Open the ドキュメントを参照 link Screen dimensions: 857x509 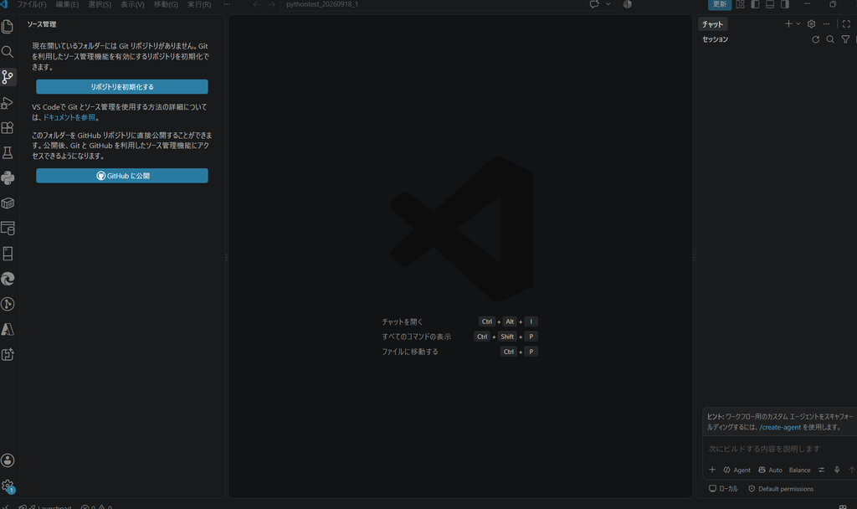pyautogui.click(x=69, y=117)
